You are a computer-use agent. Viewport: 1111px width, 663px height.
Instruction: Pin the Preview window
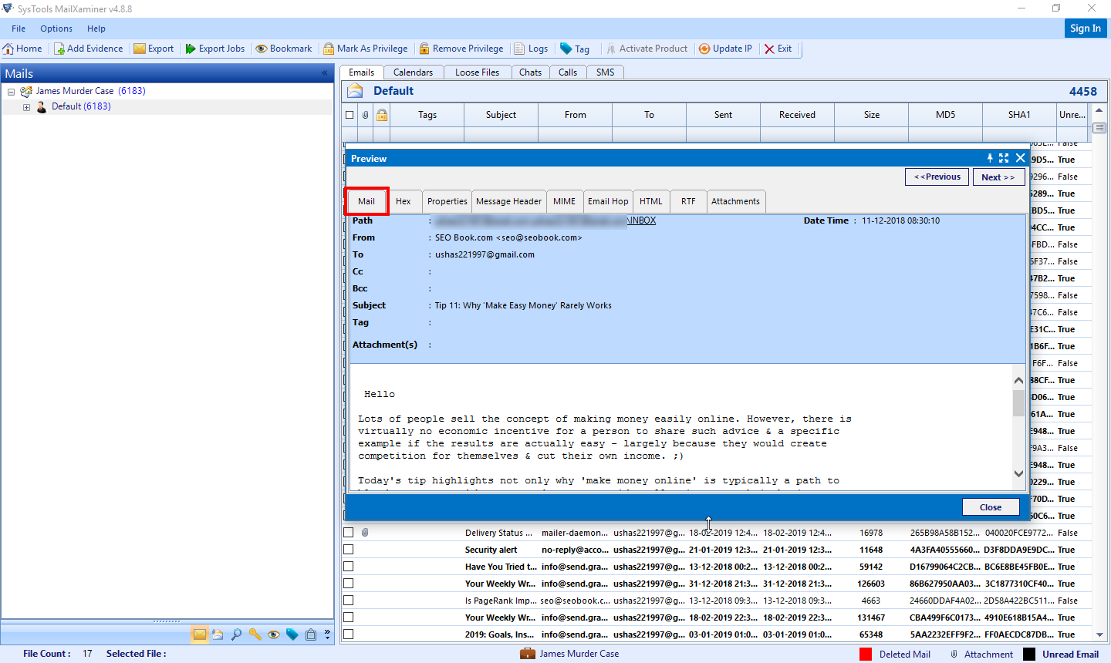coord(990,158)
